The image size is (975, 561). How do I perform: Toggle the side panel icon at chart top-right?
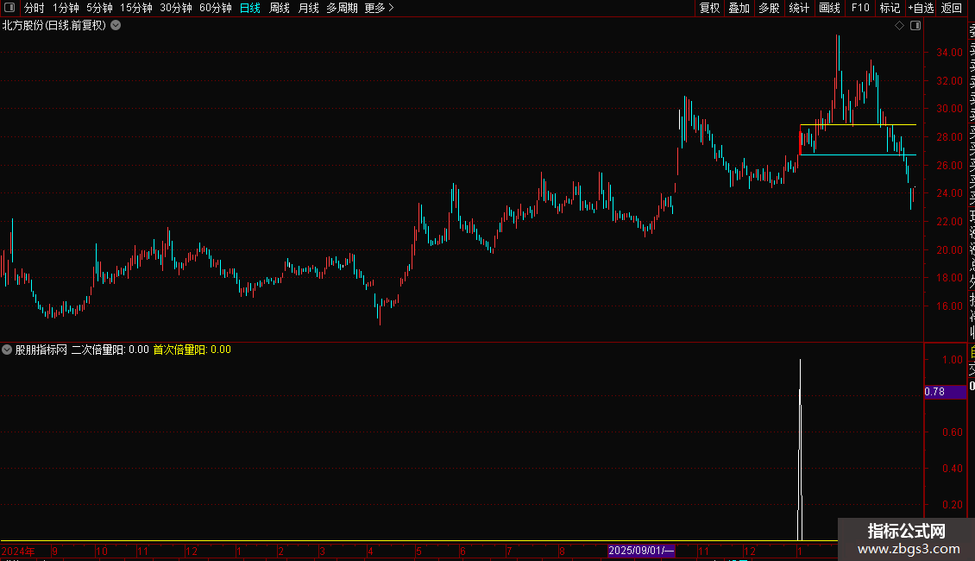click(x=915, y=26)
